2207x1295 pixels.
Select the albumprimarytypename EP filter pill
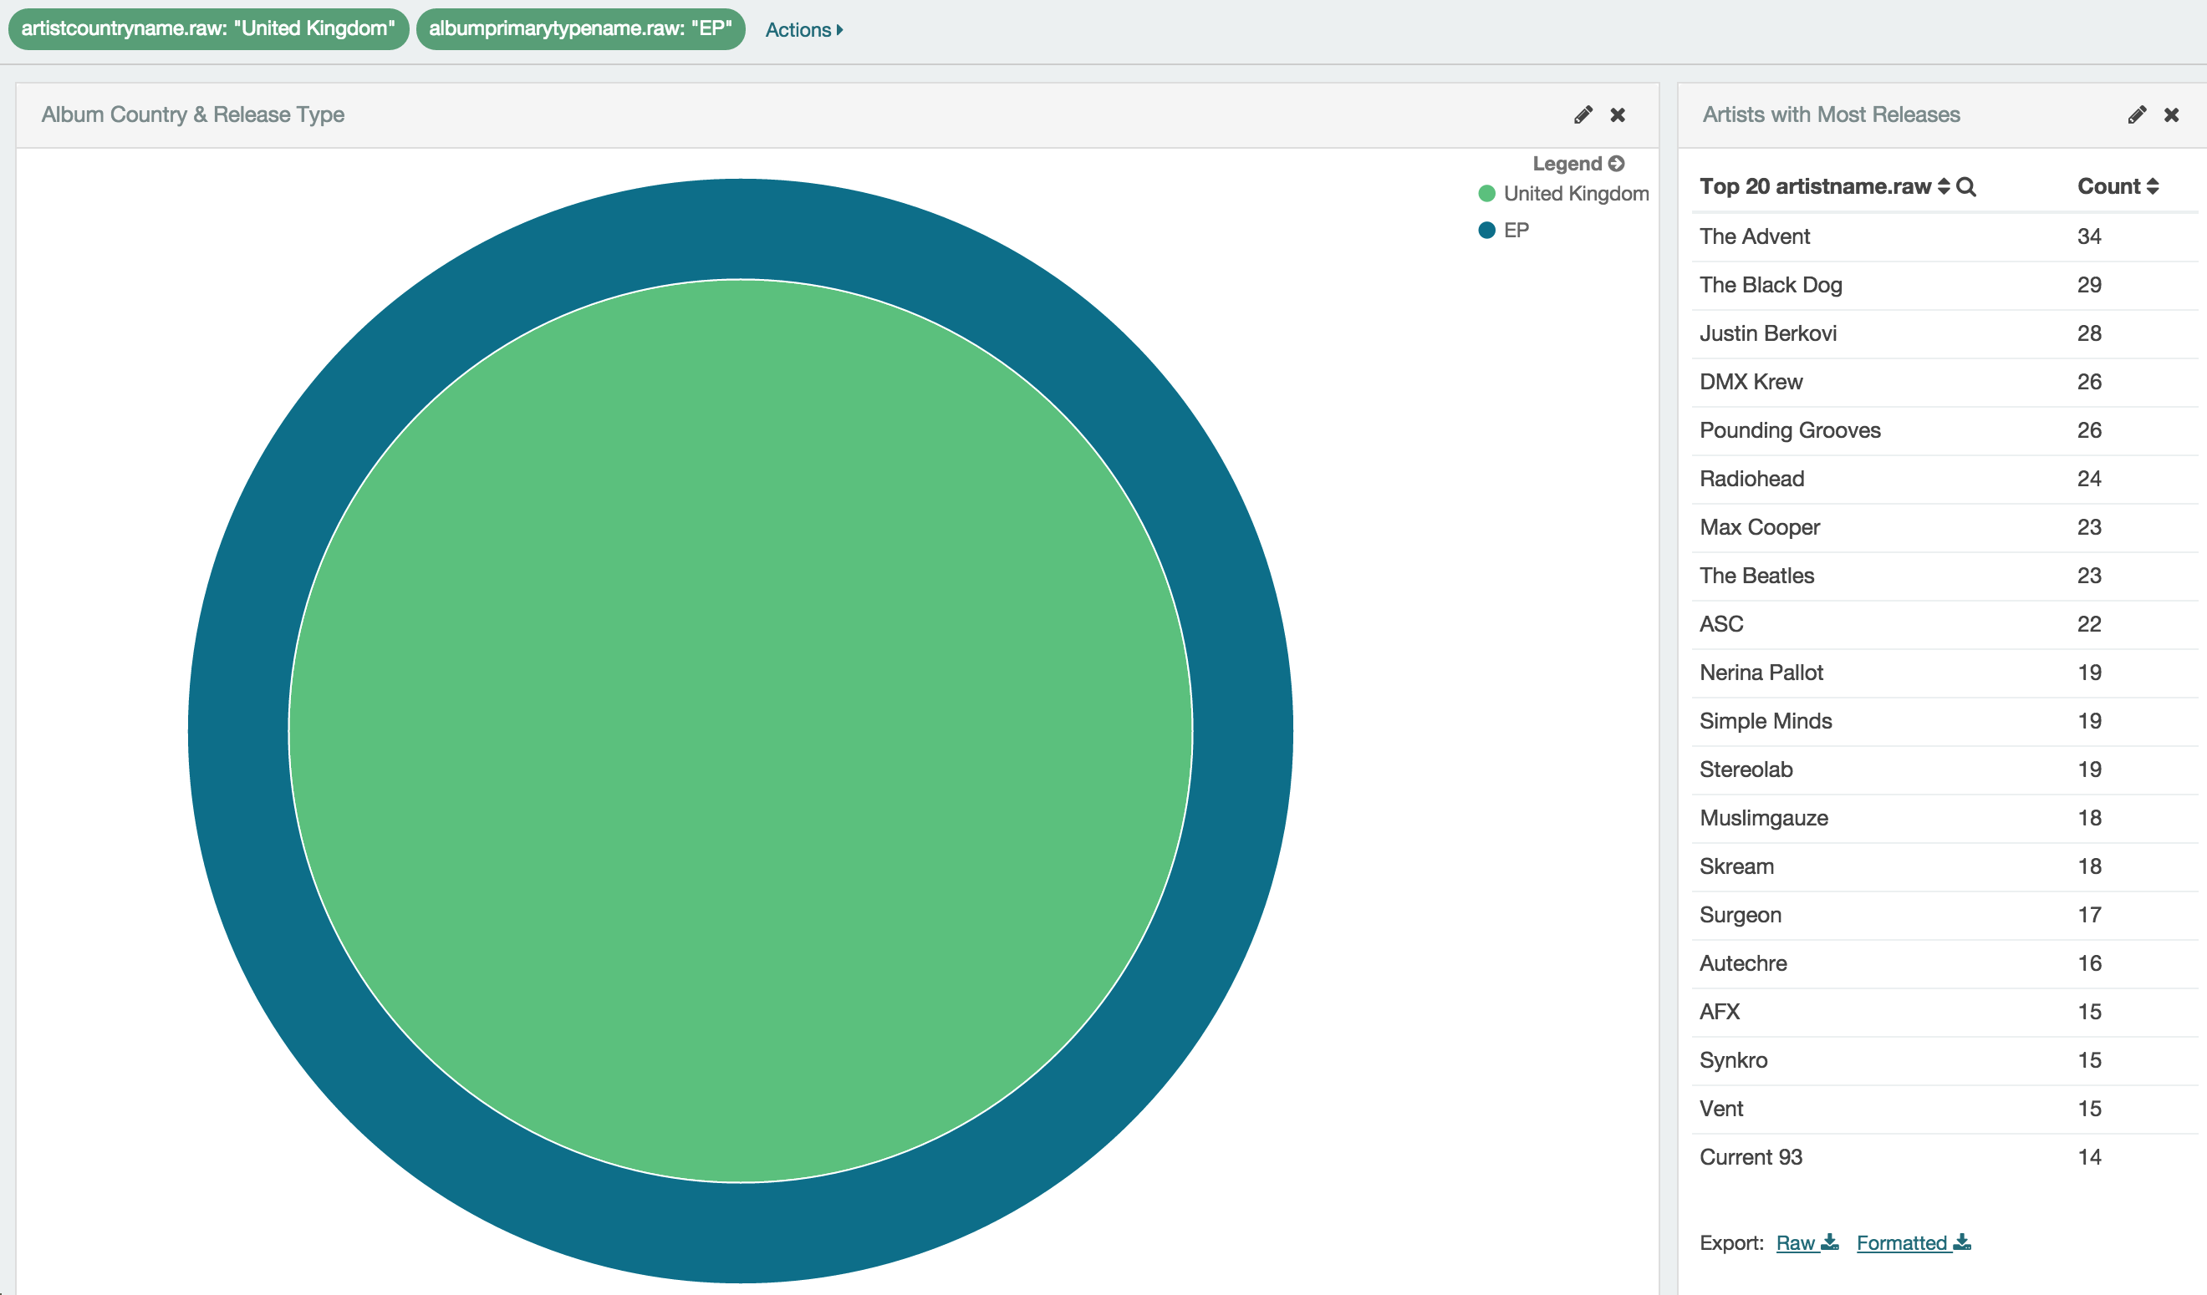click(580, 29)
